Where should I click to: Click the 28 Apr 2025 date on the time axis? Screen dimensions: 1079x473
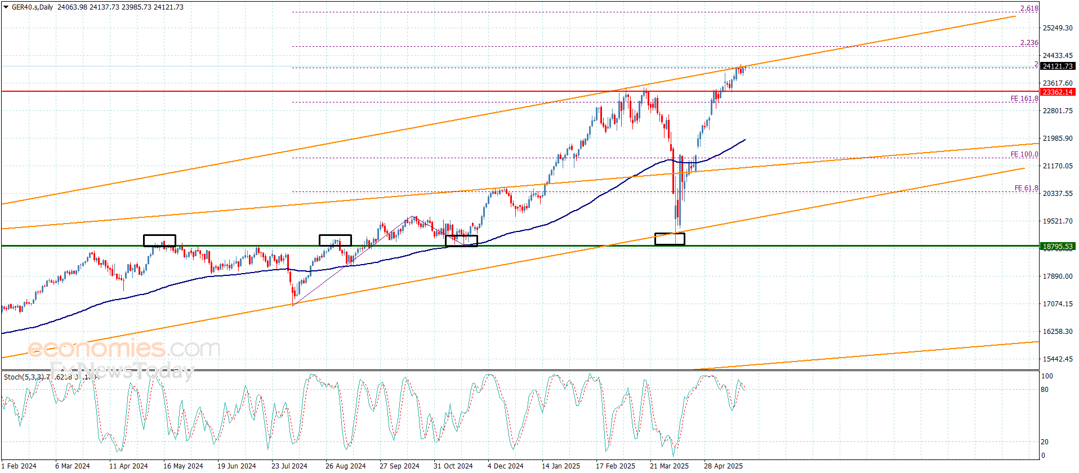[x=723, y=466]
